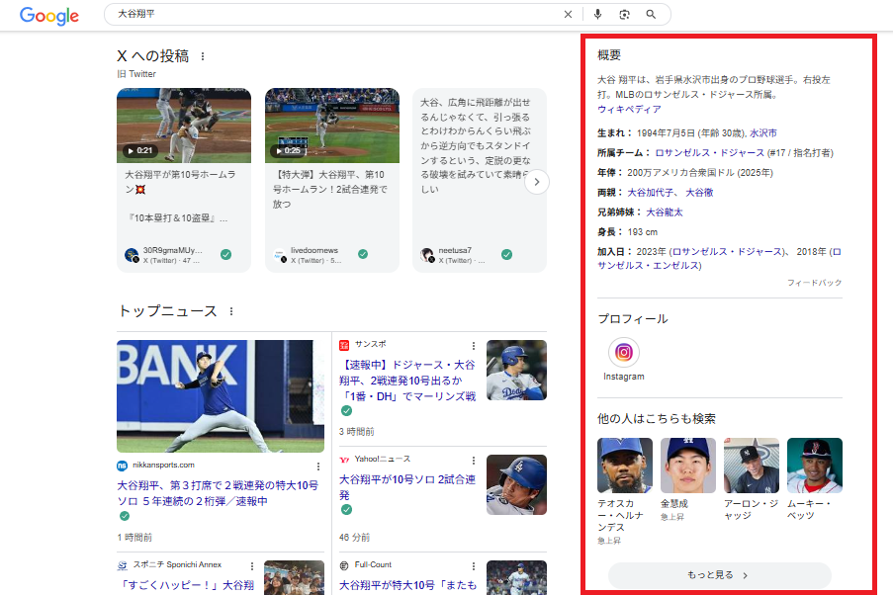This screenshot has width=893, height=595.
Task: Open more options for サンスポ article
Action: coord(474,346)
